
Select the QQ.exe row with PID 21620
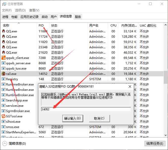point(82,53)
